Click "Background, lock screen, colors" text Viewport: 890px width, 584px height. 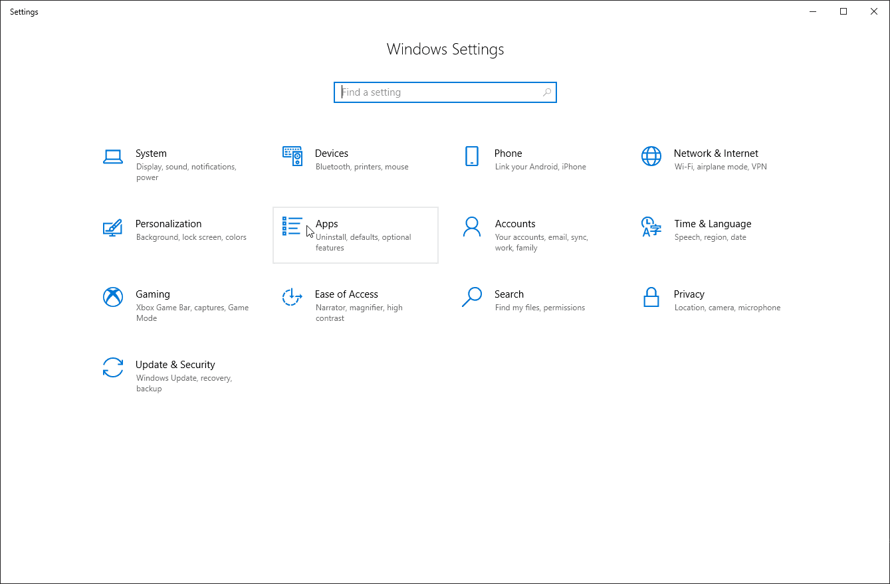tap(191, 237)
